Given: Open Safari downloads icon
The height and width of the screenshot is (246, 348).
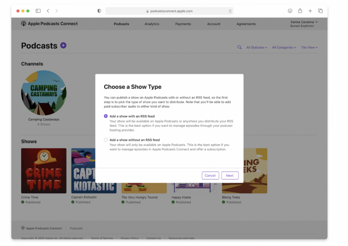Looking at the screenshot, I should (x=290, y=11).
